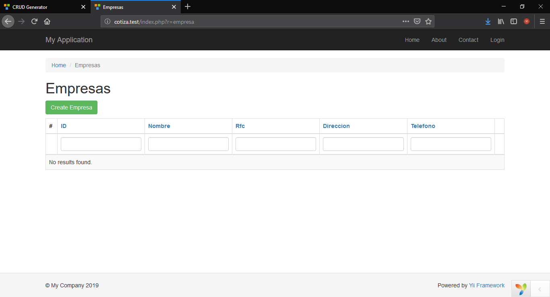Open the Firefox hamburger menu
Viewport: 550px width, 297px height.
pos(542,21)
